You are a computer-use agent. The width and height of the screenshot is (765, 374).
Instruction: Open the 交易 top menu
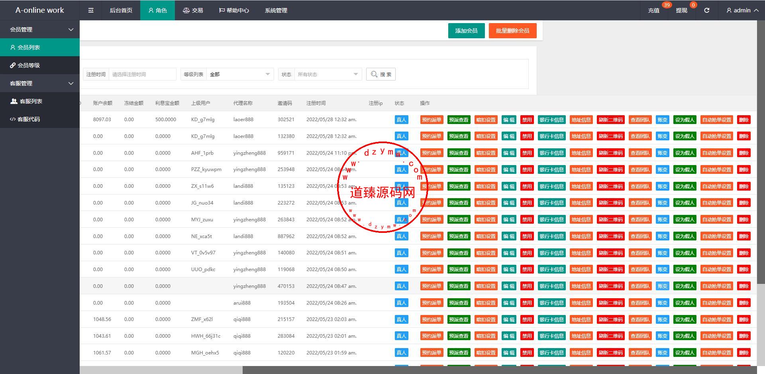pyautogui.click(x=193, y=10)
